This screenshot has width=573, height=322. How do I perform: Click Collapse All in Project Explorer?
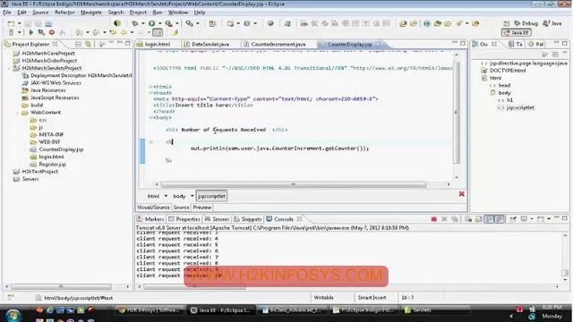78,44
